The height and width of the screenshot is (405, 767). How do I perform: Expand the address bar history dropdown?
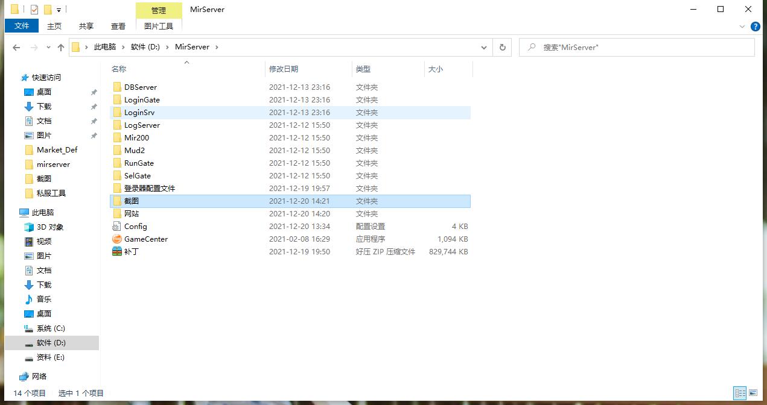coord(484,47)
